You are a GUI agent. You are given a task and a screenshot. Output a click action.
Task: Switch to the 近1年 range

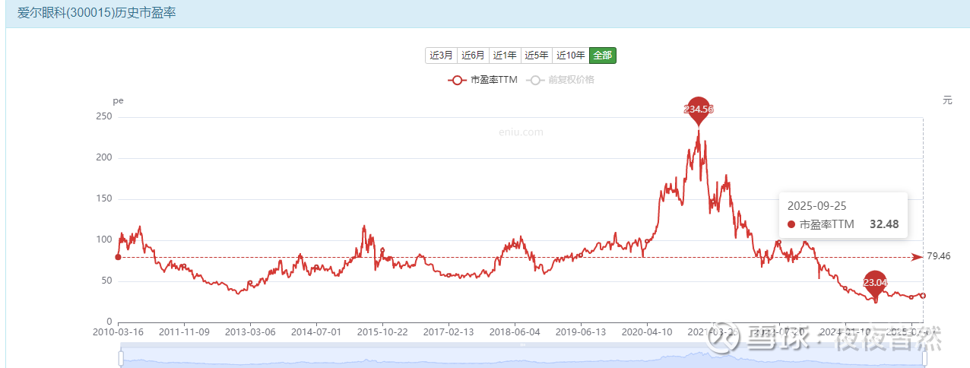tap(505, 56)
